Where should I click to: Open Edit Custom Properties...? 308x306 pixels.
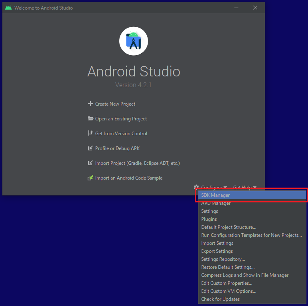click(252, 283)
